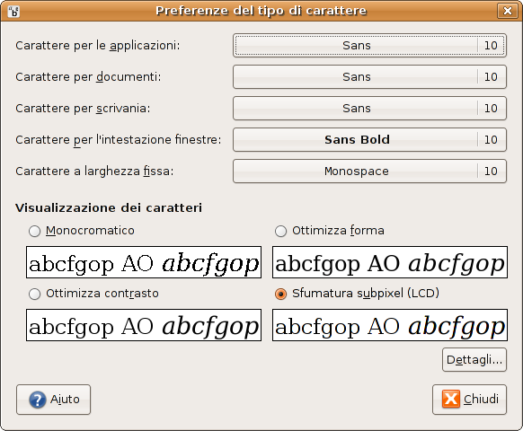Image resolution: width=523 pixels, height=431 pixels.
Task: Click the blue question mark Aiuto icon
Action: coord(38,400)
